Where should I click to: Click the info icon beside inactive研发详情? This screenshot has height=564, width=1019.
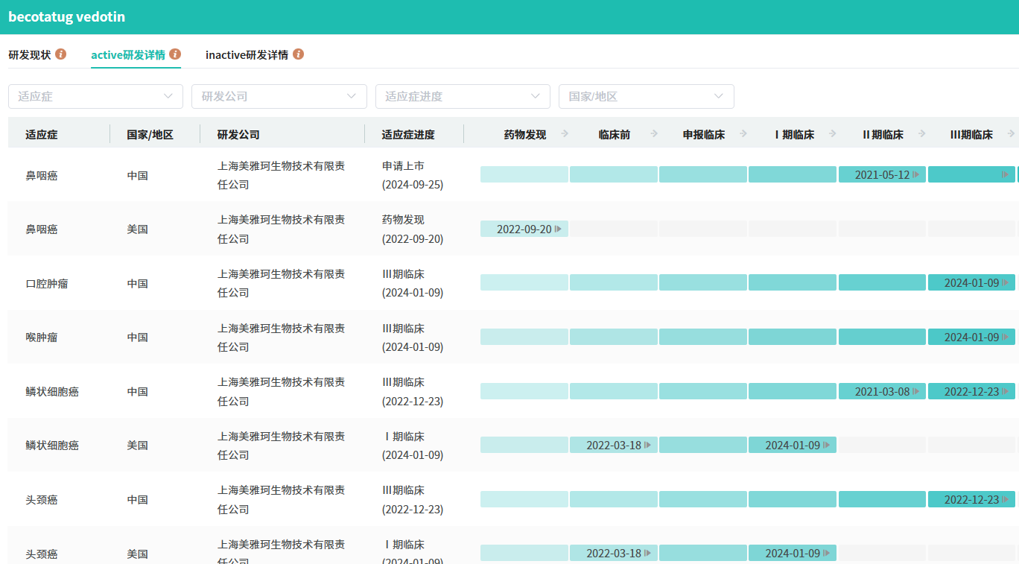(298, 54)
